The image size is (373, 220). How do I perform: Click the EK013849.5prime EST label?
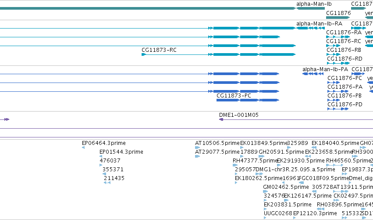click(264, 143)
